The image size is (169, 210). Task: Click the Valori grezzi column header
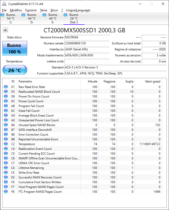pos(148,81)
